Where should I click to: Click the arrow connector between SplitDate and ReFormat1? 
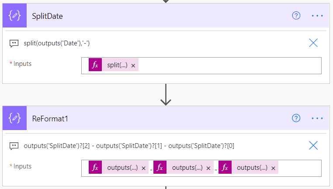166,95
